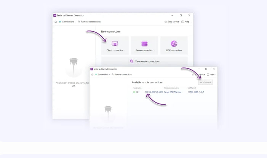Viewport: 267px width, 158px height.
Task: Click app logo in back window title bar
Action: (55, 15)
